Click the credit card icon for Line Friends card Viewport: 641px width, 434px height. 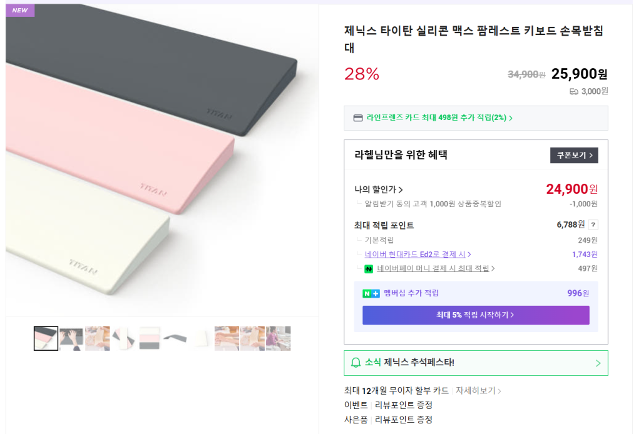pyautogui.click(x=358, y=118)
